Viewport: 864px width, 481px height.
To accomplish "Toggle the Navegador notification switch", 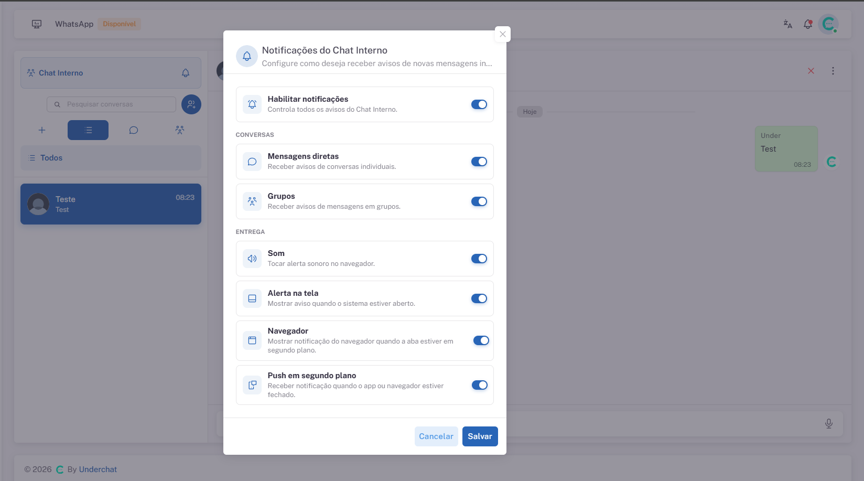I will (481, 340).
